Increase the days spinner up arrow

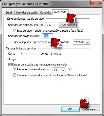63,69
